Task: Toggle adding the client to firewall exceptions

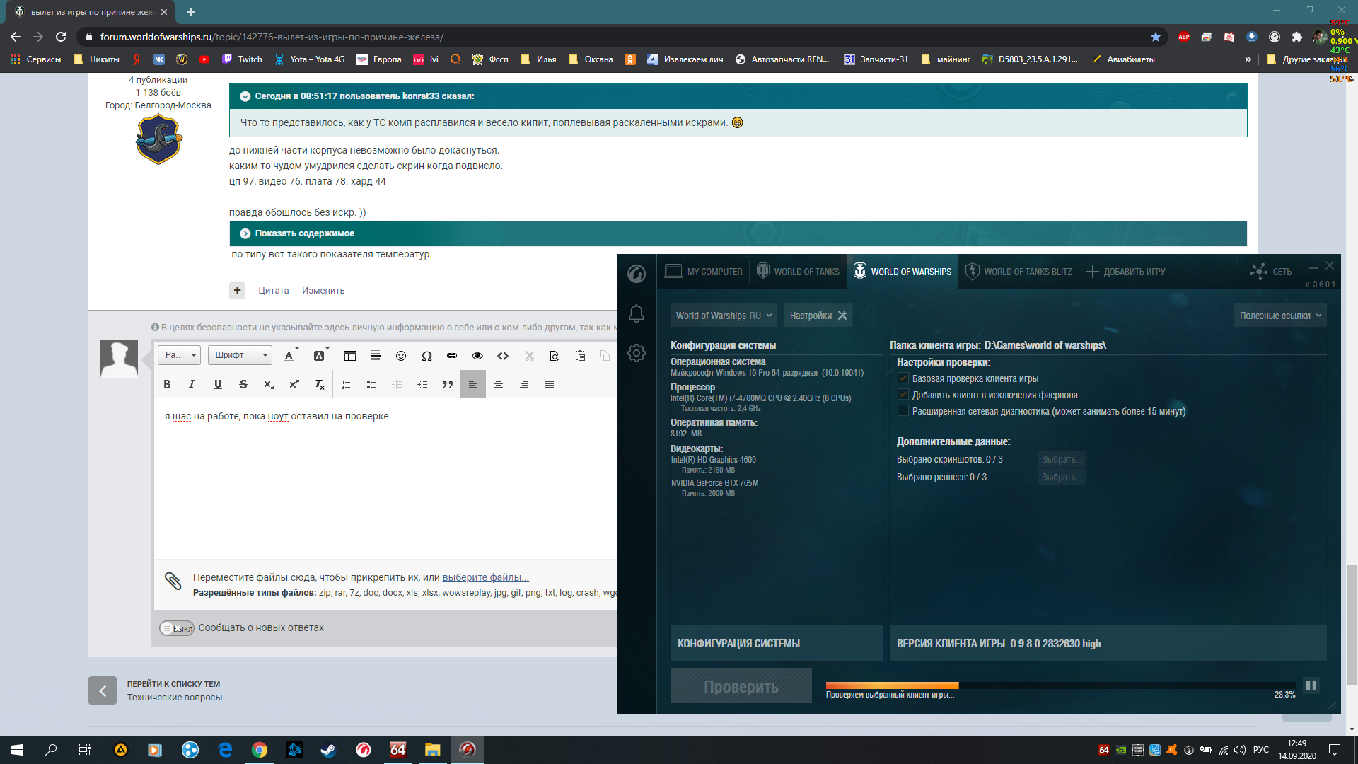Action: point(903,395)
